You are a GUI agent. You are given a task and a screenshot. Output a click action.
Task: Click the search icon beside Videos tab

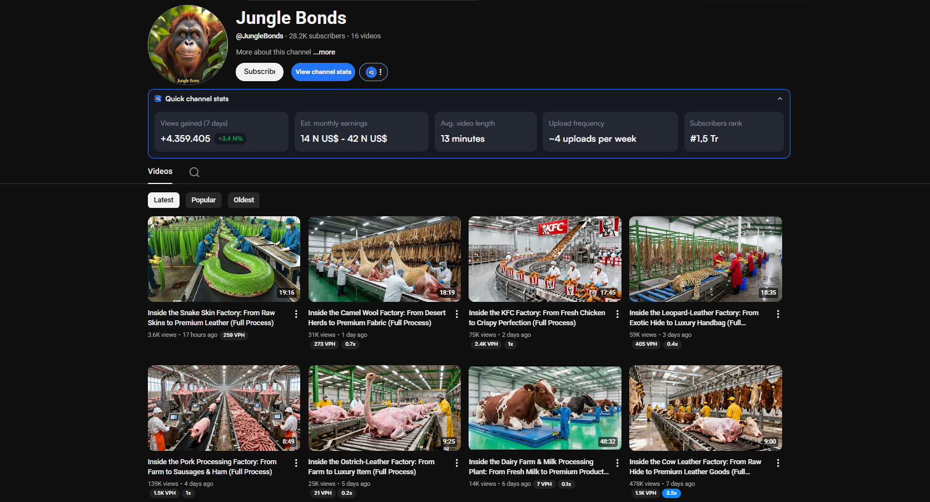(x=194, y=172)
